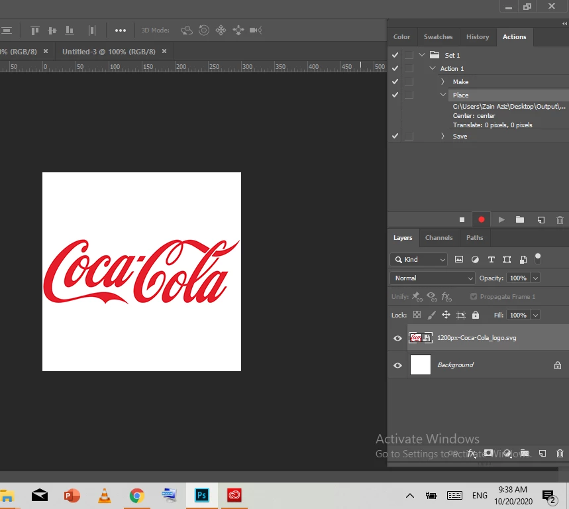Viewport: 569px width, 509px height.
Task: Toggle checkmark for Action 1
Action: click(395, 68)
